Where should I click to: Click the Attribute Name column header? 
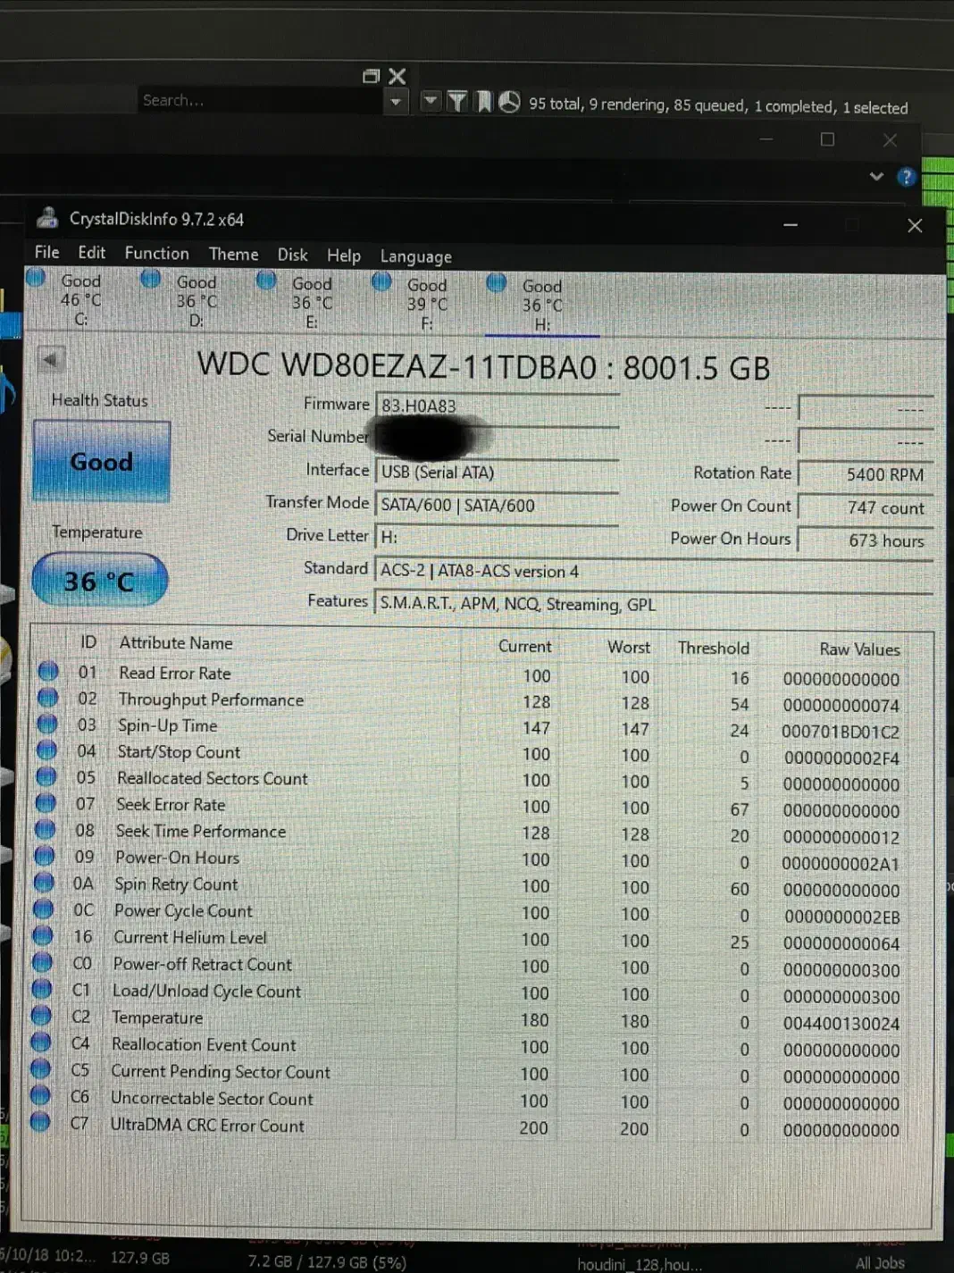176,642
